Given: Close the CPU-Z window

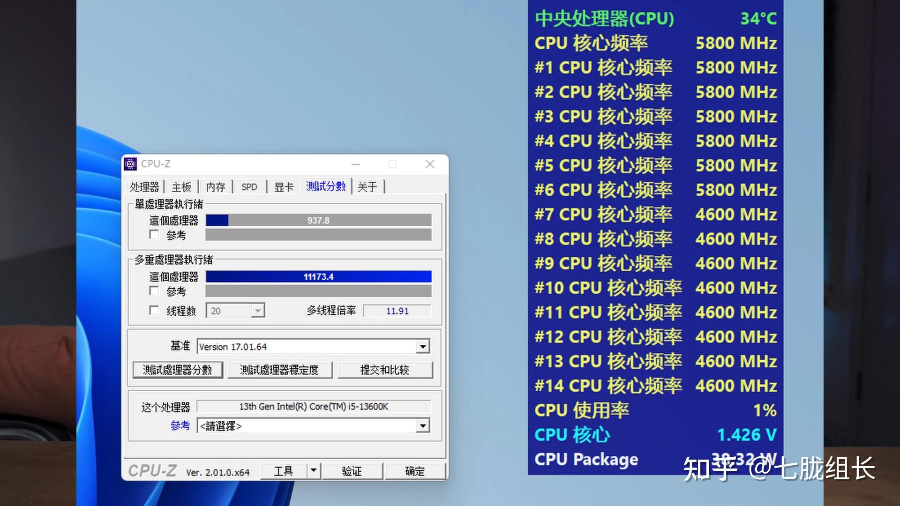Looking at the screenshot, I should pos(430,164).
